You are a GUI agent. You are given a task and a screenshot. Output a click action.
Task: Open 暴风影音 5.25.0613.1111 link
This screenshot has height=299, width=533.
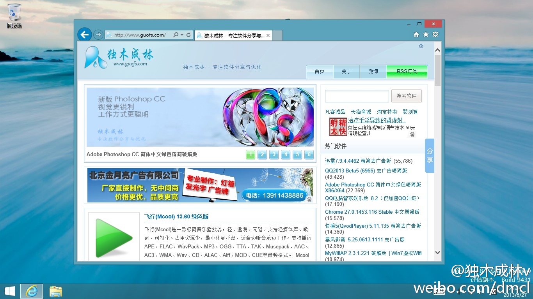tap(365, 239)
